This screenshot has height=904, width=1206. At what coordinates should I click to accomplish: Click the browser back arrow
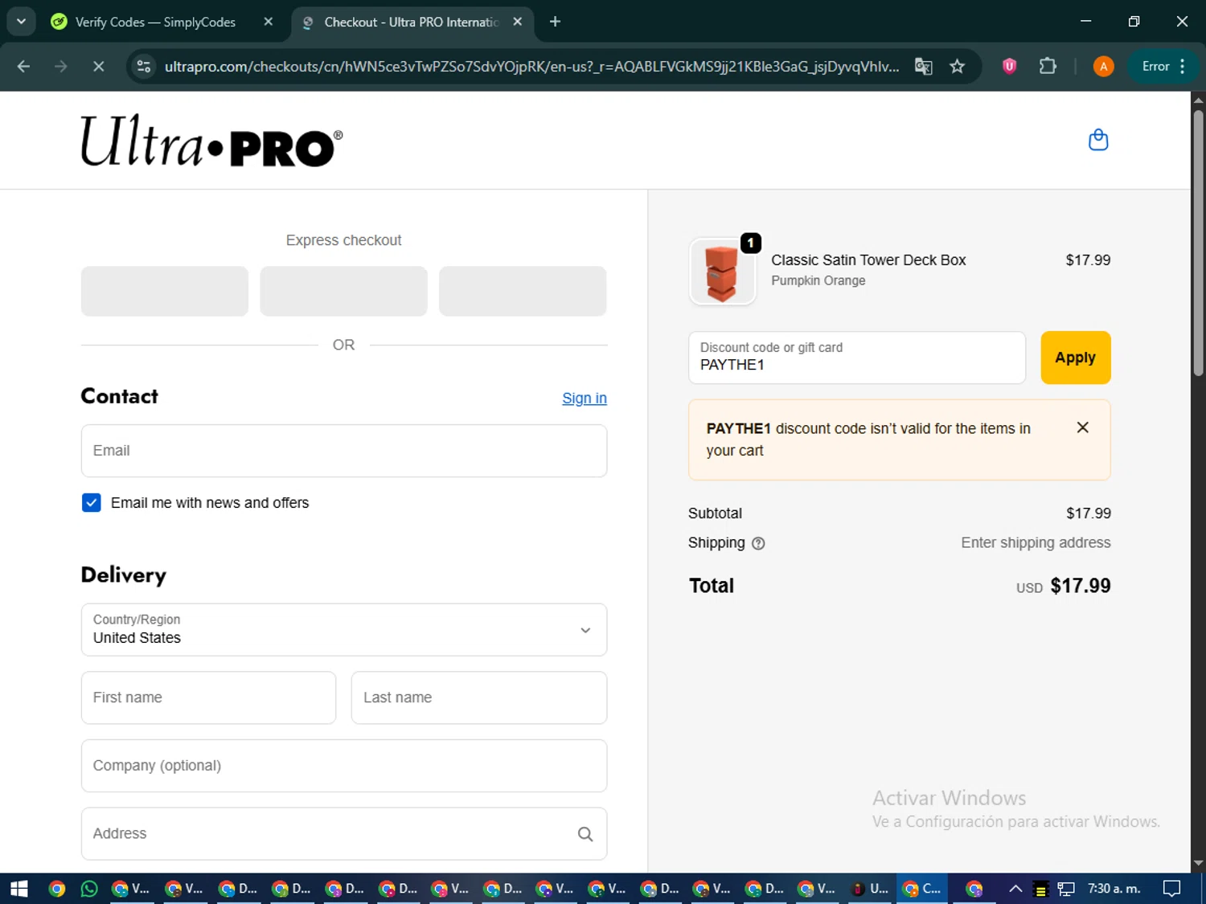[23, 67]
